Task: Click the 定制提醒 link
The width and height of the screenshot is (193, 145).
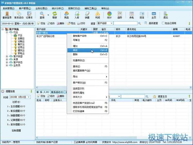Action: 17,131
